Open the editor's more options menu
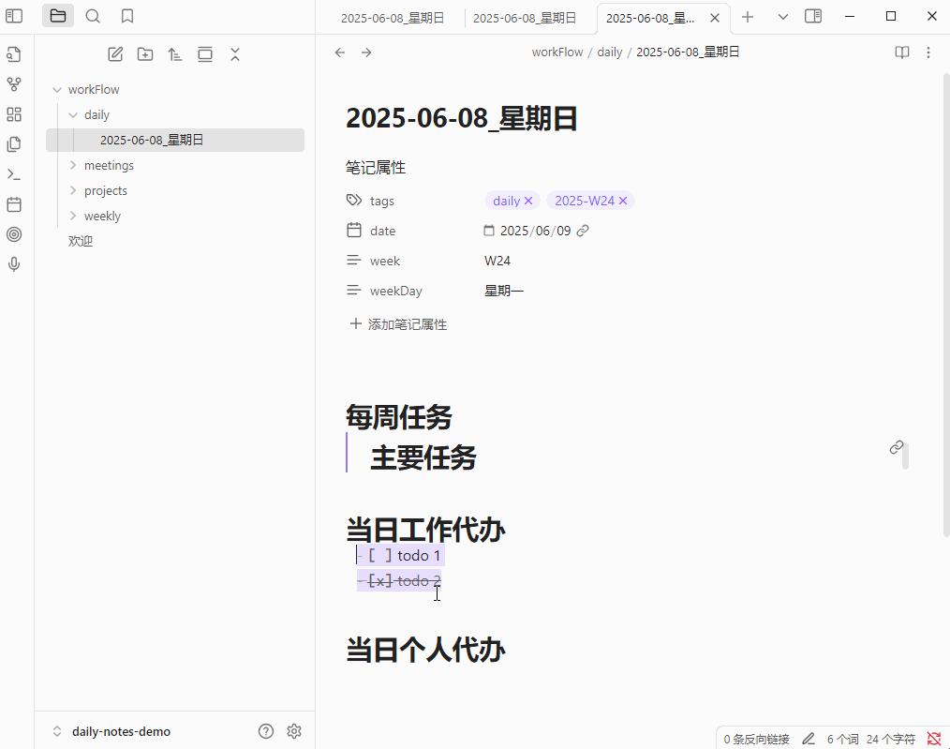This screenshot has width=950, height=749. click(x=928, y=52)
